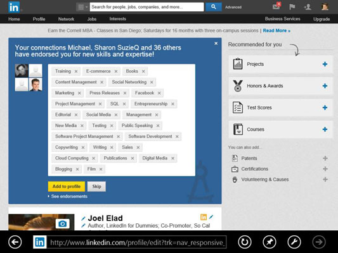338x253 pixels.
Task: Add the Honors & Awards section
Action: [325, 86]
